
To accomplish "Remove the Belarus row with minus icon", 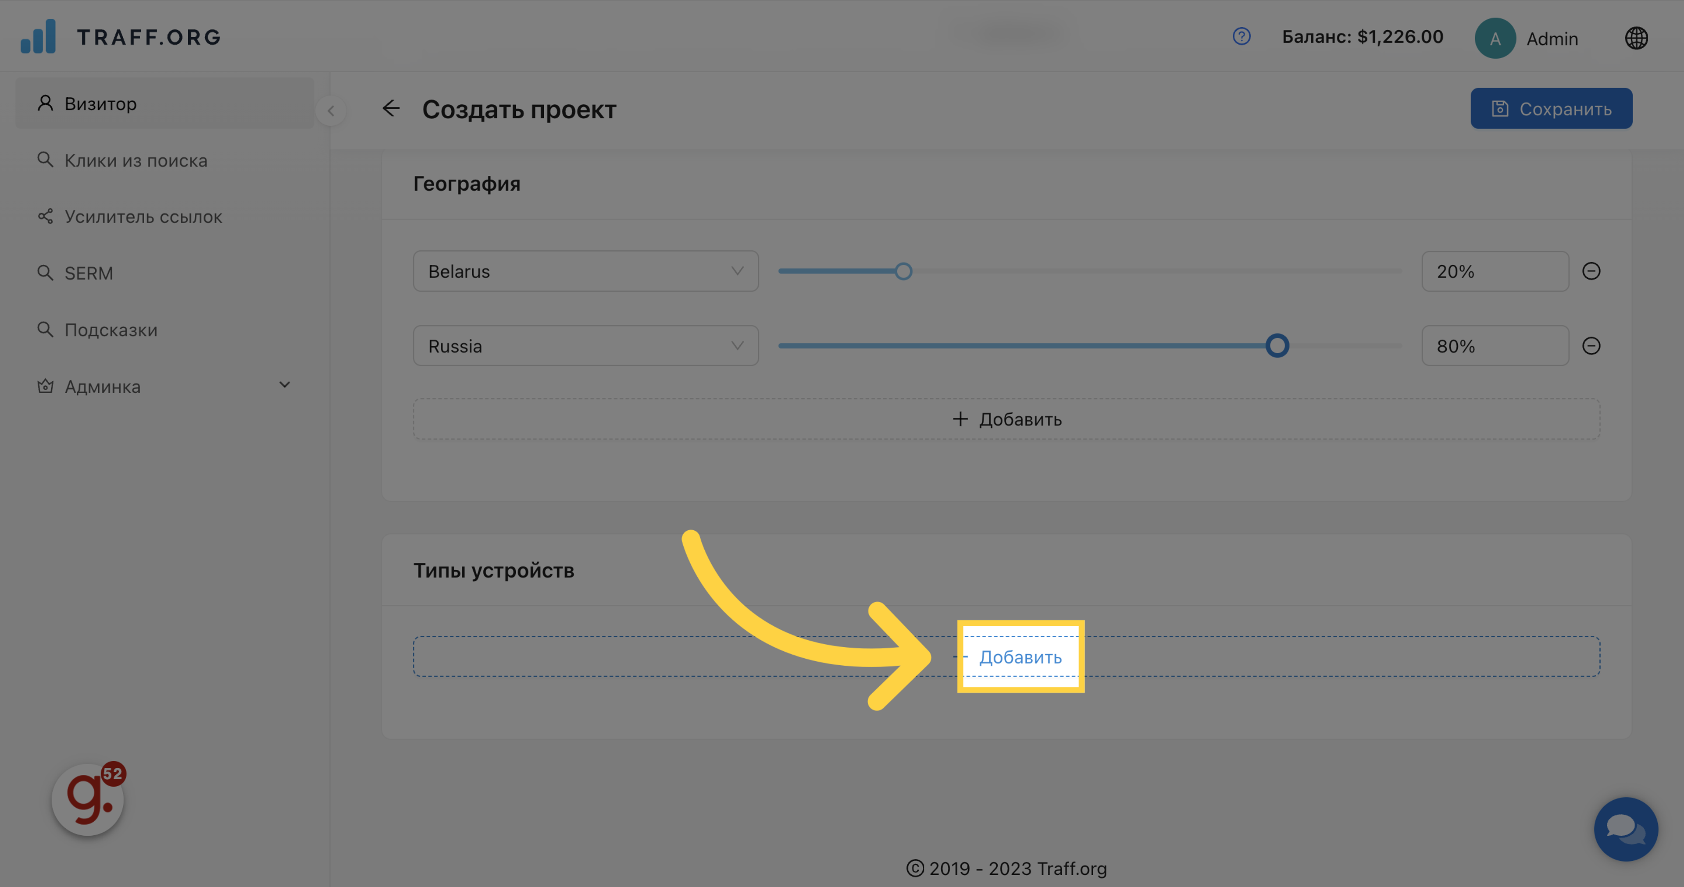I will pos(1591,271).
